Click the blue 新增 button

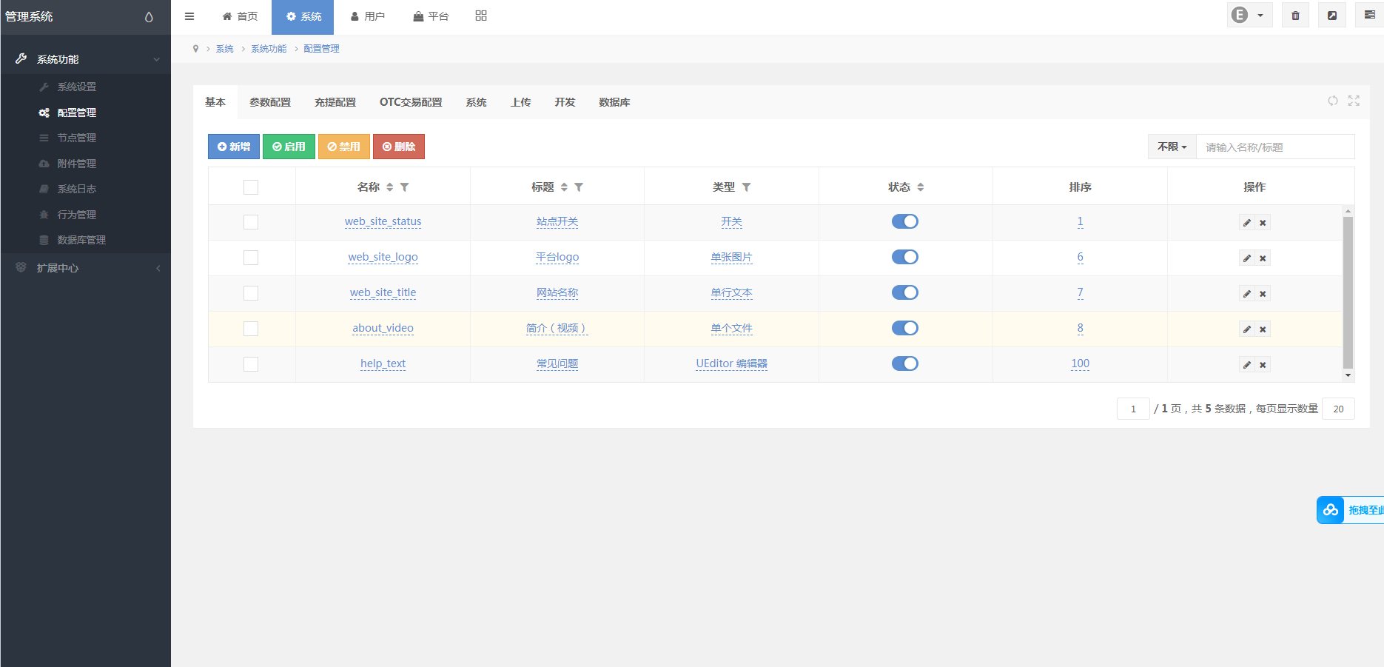pos(234,147)
